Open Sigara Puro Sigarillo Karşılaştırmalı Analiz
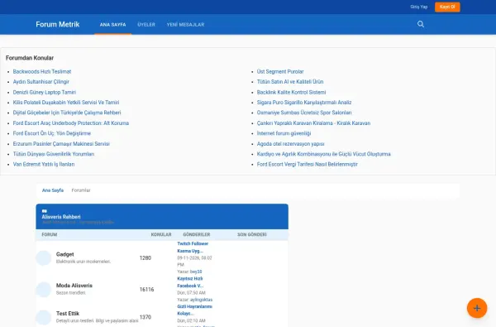This screenshot has height=327, width=496. [304, 103]
